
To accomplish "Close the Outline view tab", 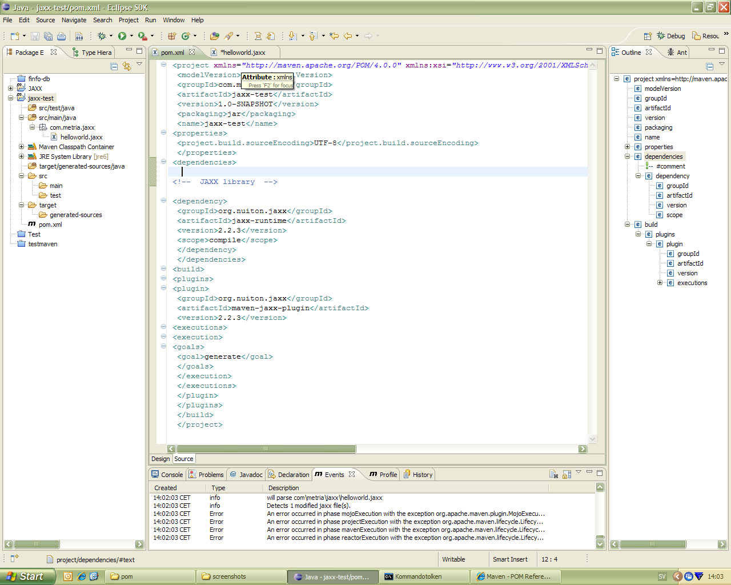I will (x=649, y=52).
